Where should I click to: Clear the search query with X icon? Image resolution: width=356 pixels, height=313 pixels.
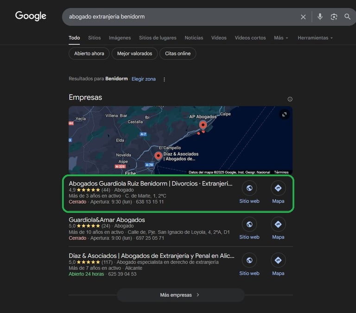(x=303, y=17)
